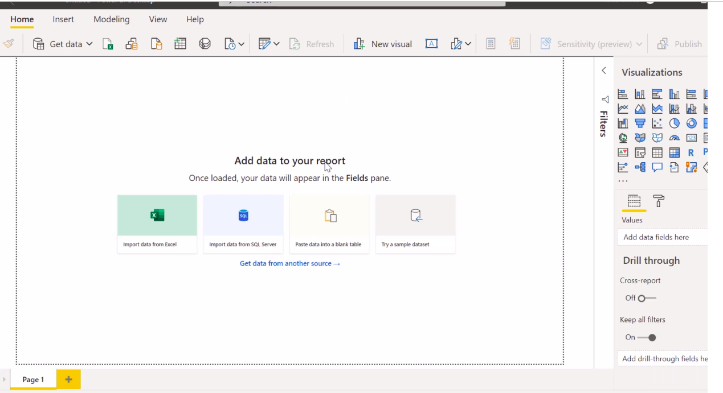
Task: Select the Clustered column chart visual
Action: tap(674, 94)
